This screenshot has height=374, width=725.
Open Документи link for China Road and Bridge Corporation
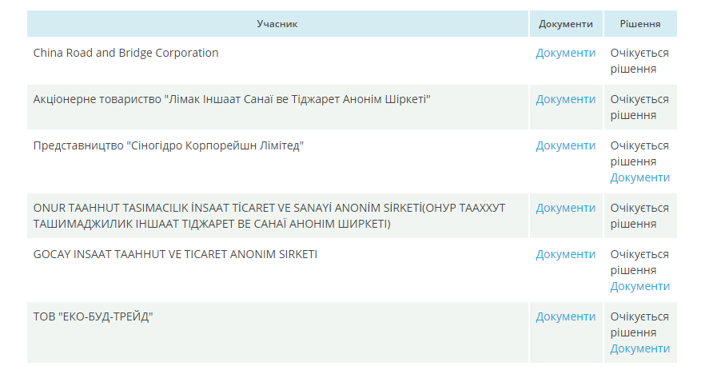(x=565, y=53)
